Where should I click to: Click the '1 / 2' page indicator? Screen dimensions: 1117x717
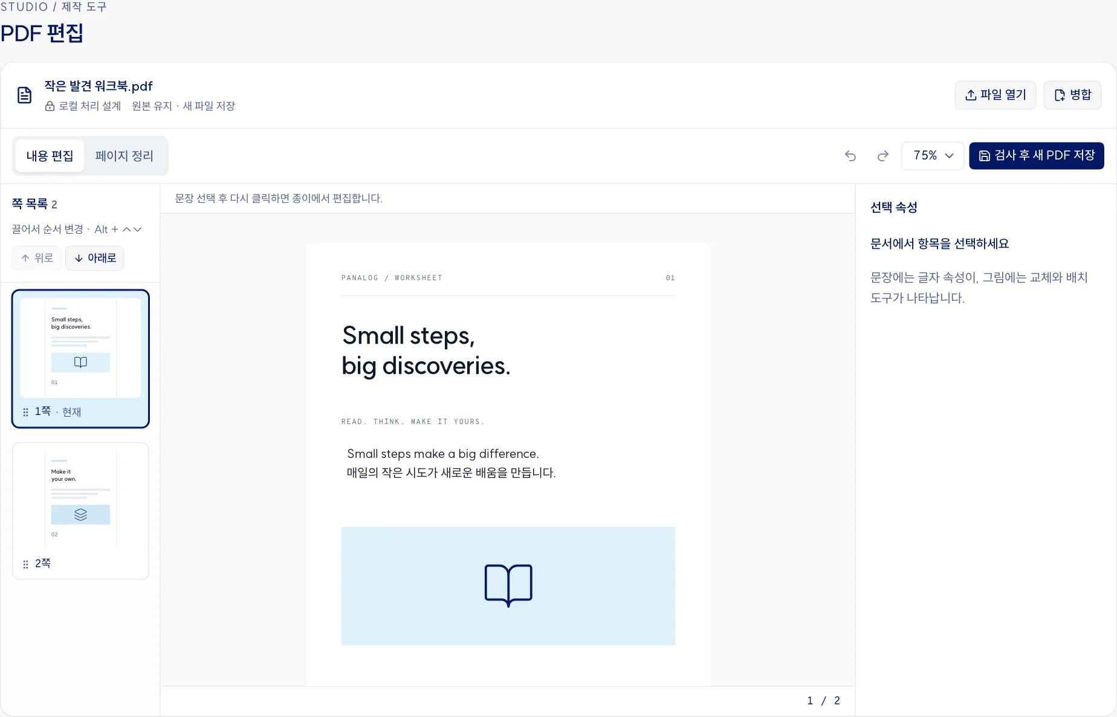(x=823, y=701)
